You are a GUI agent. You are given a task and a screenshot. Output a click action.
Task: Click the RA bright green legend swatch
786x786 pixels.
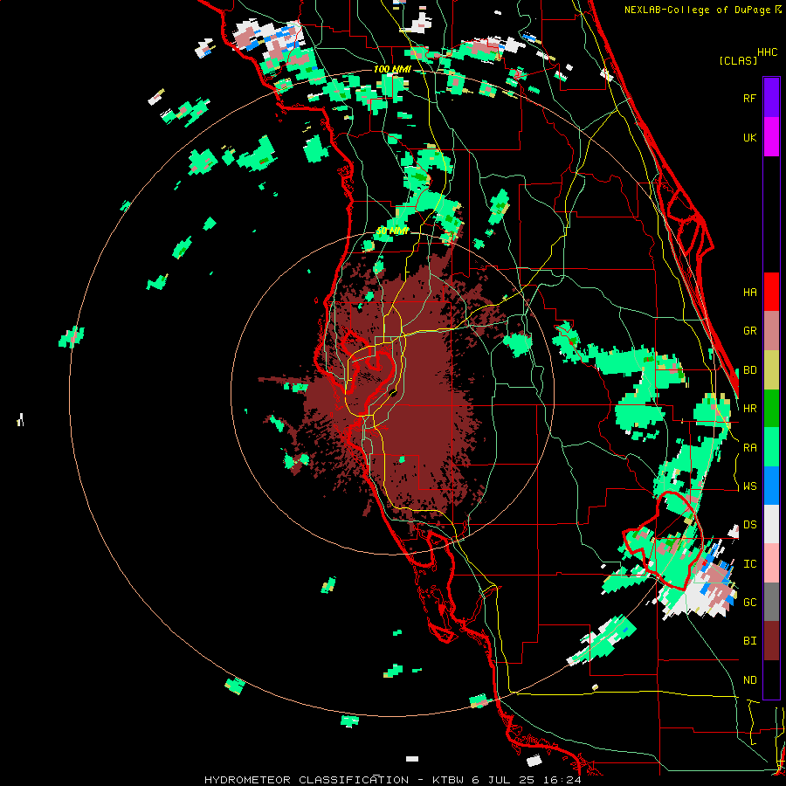(771, 447)
